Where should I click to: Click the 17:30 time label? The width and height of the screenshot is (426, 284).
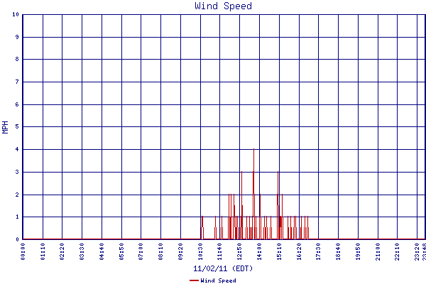tap(318, 251)
